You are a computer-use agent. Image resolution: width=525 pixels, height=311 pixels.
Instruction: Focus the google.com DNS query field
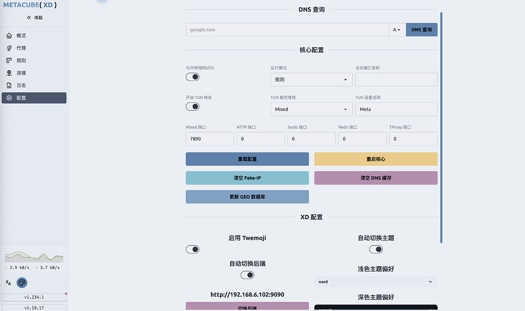click(287, 30)
